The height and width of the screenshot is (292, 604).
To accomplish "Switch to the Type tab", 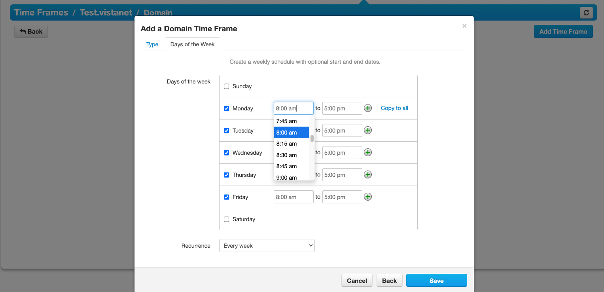I will pyautogui.click(x=152, y=44).
